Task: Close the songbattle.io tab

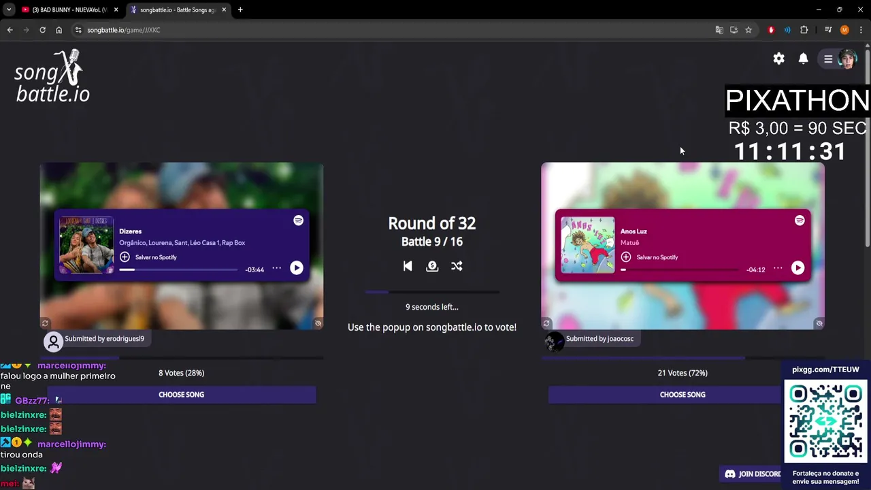Action: 224,10
